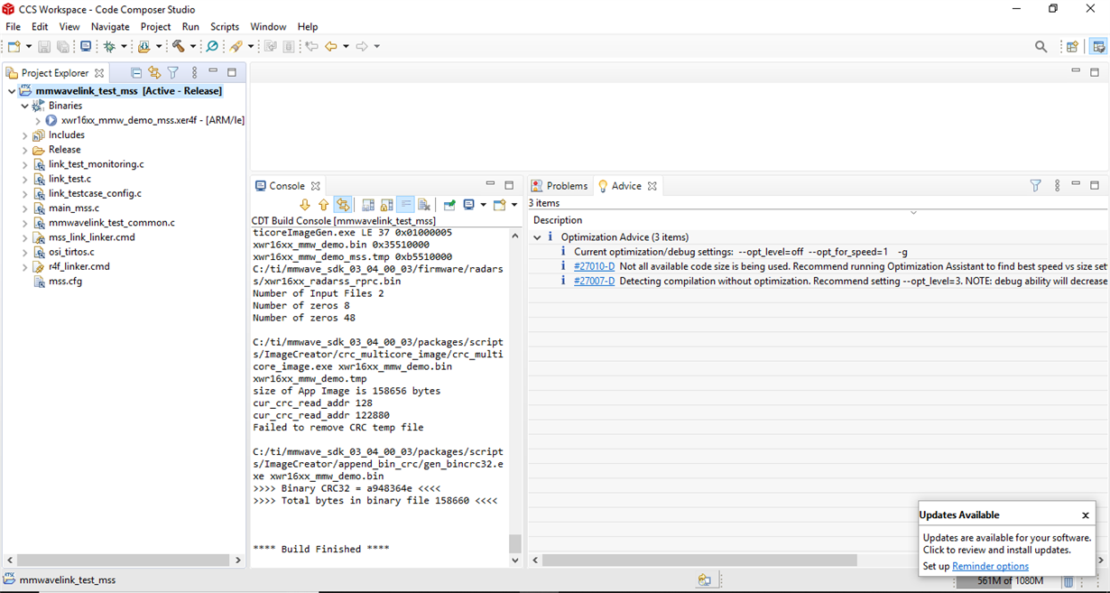The height and width of the screenshot is (593, 1110).
Task: Collapse all in Project Explorer
Action: pyautogui.click(x=136, y=72)
